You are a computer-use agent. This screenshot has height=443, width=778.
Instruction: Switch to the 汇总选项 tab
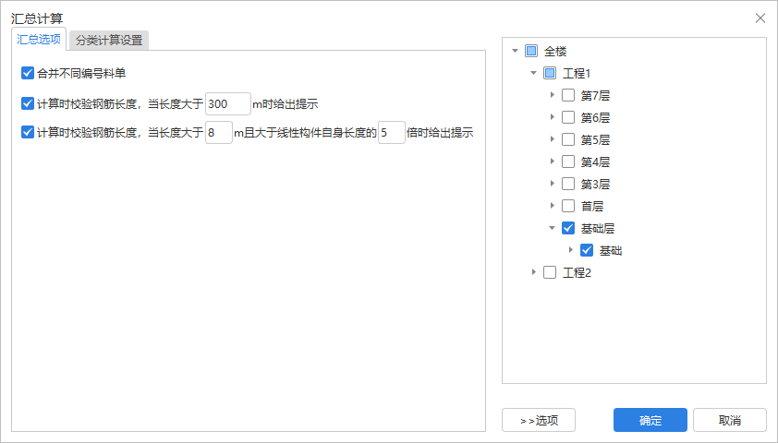coord(39,39)
